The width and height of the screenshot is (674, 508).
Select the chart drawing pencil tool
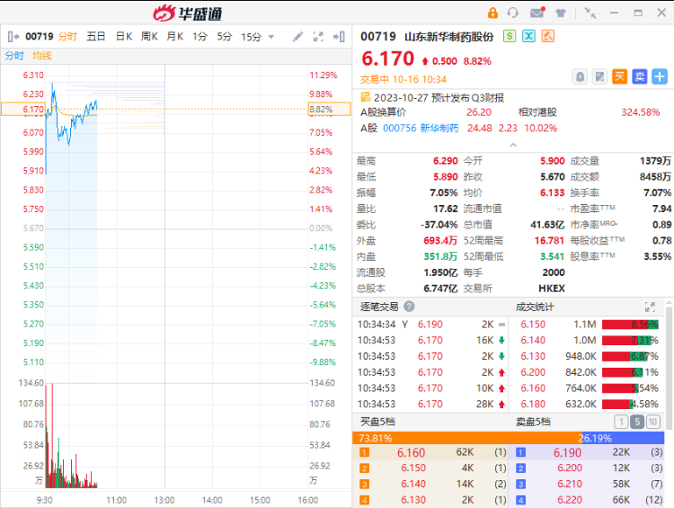[x=298, y=37]
